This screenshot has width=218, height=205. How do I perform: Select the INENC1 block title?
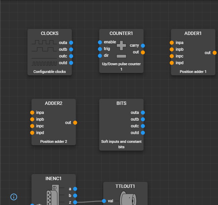[54, 178]
